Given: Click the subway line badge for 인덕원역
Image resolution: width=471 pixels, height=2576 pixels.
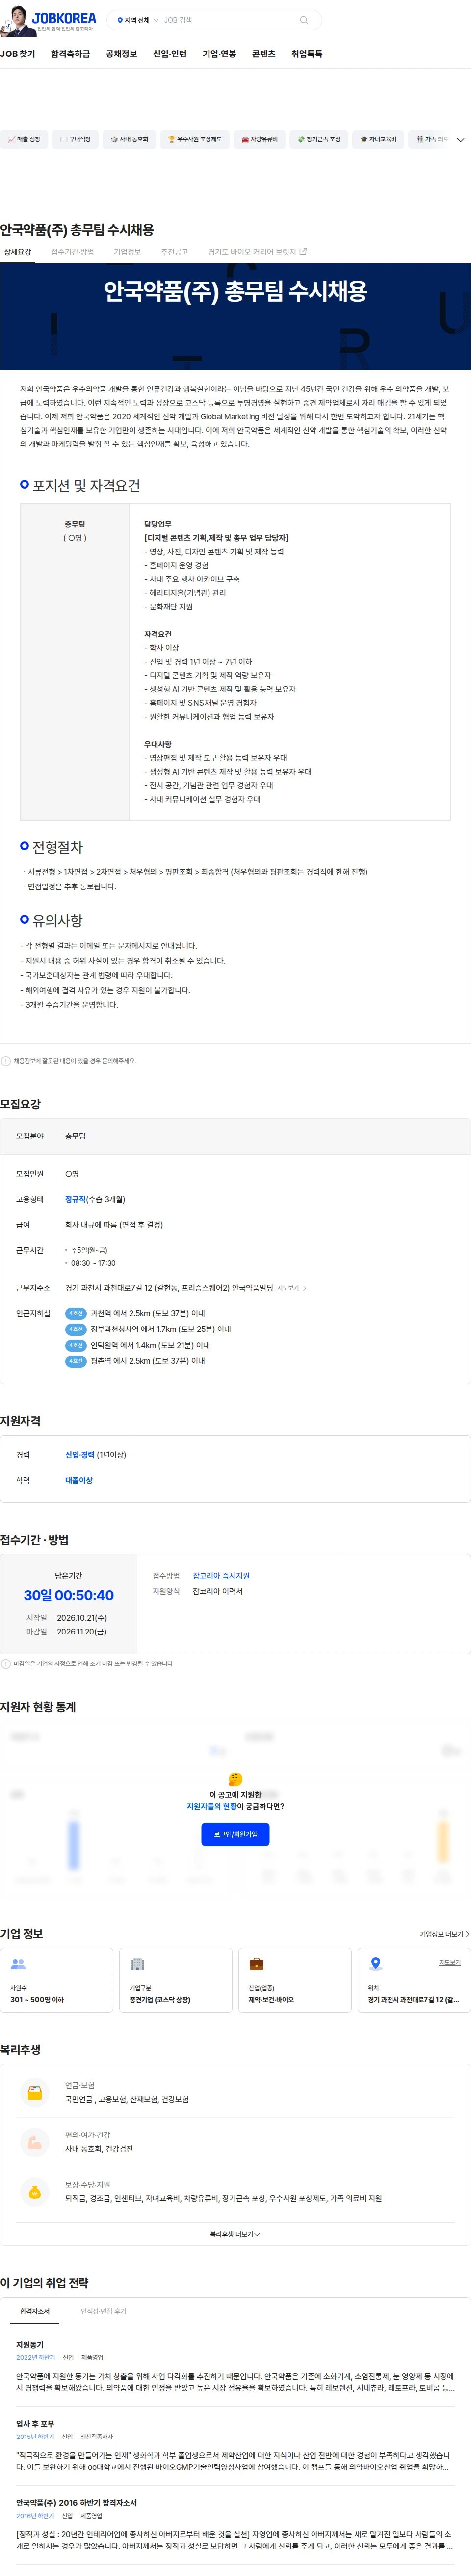Looking at the screenshot, I should point(76,1345).
